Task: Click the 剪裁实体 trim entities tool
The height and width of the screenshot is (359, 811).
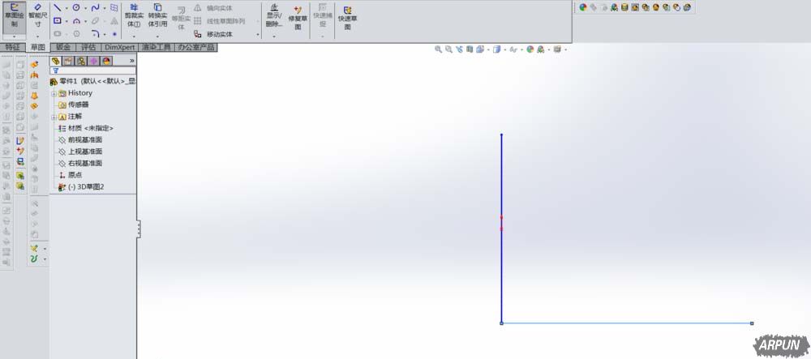Action: [134, 16]
